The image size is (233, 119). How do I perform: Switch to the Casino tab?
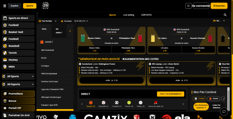[x=15, y=6]
